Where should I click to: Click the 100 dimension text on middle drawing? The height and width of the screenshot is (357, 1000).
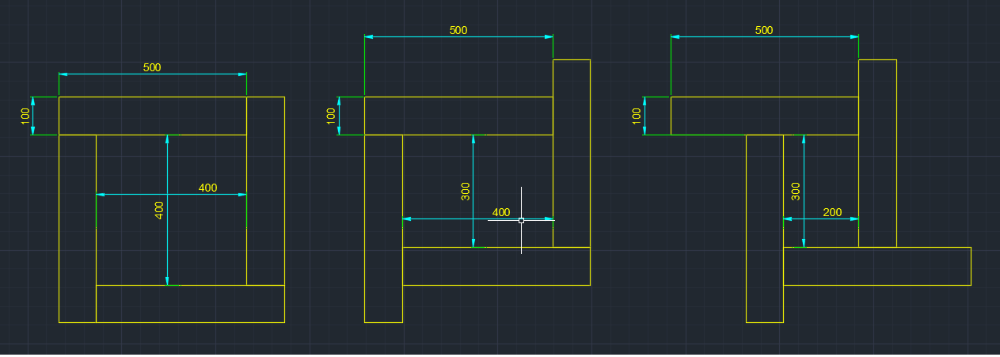331,116
